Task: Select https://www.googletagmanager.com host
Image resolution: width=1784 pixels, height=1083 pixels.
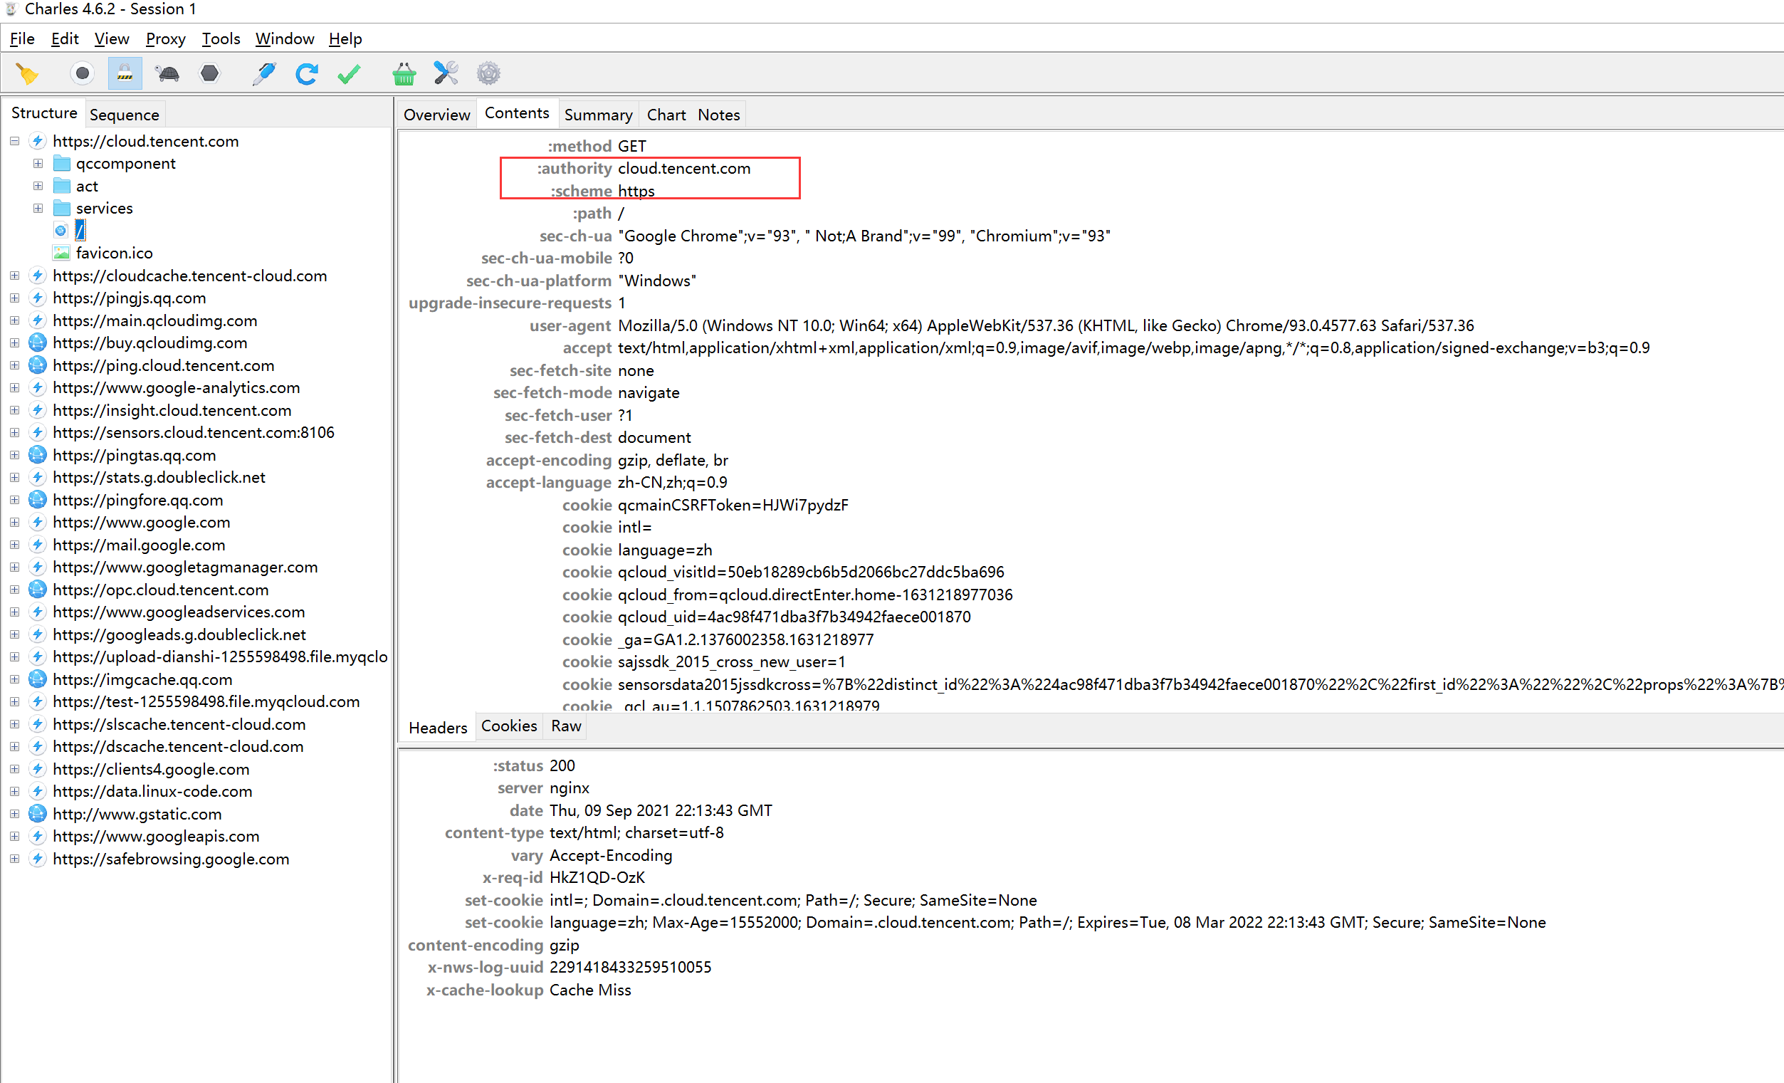Action: [184, 567]
